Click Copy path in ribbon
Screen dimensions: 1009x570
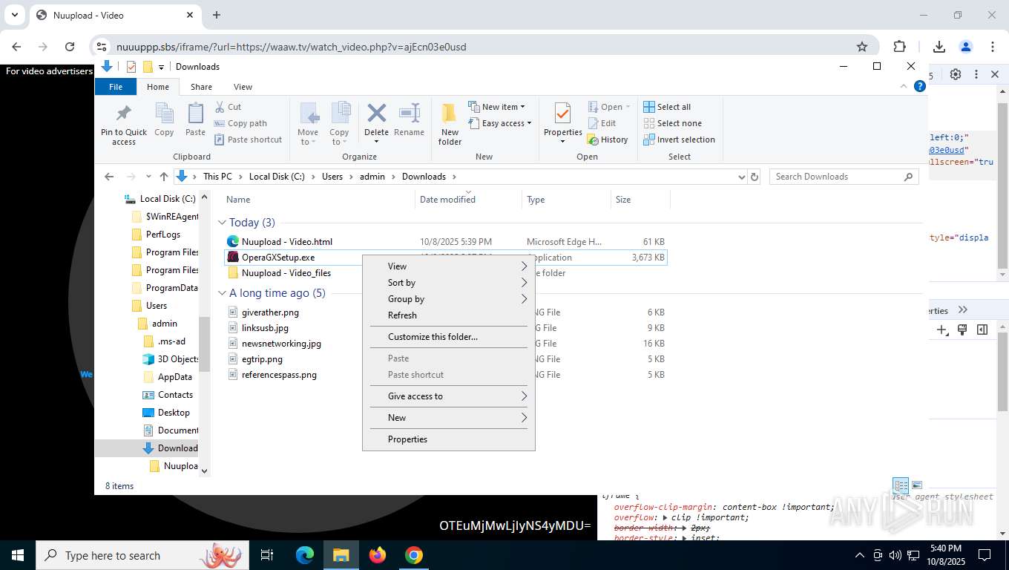240,123
